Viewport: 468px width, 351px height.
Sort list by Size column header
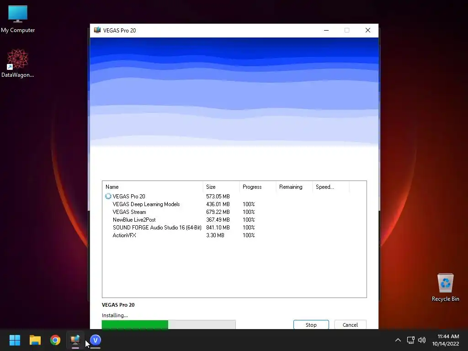[x=221, y=187]
